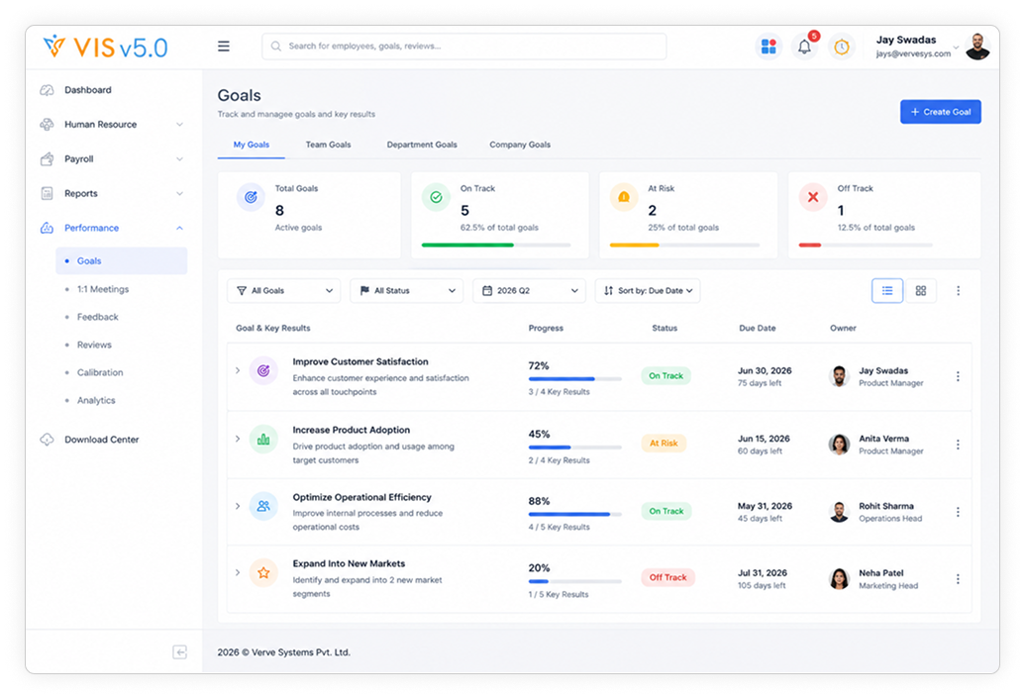This screenshot has width=1025, height=699.
Task: Switch to grid view layout
Action: pyautogui.click(x=920, y=291)
